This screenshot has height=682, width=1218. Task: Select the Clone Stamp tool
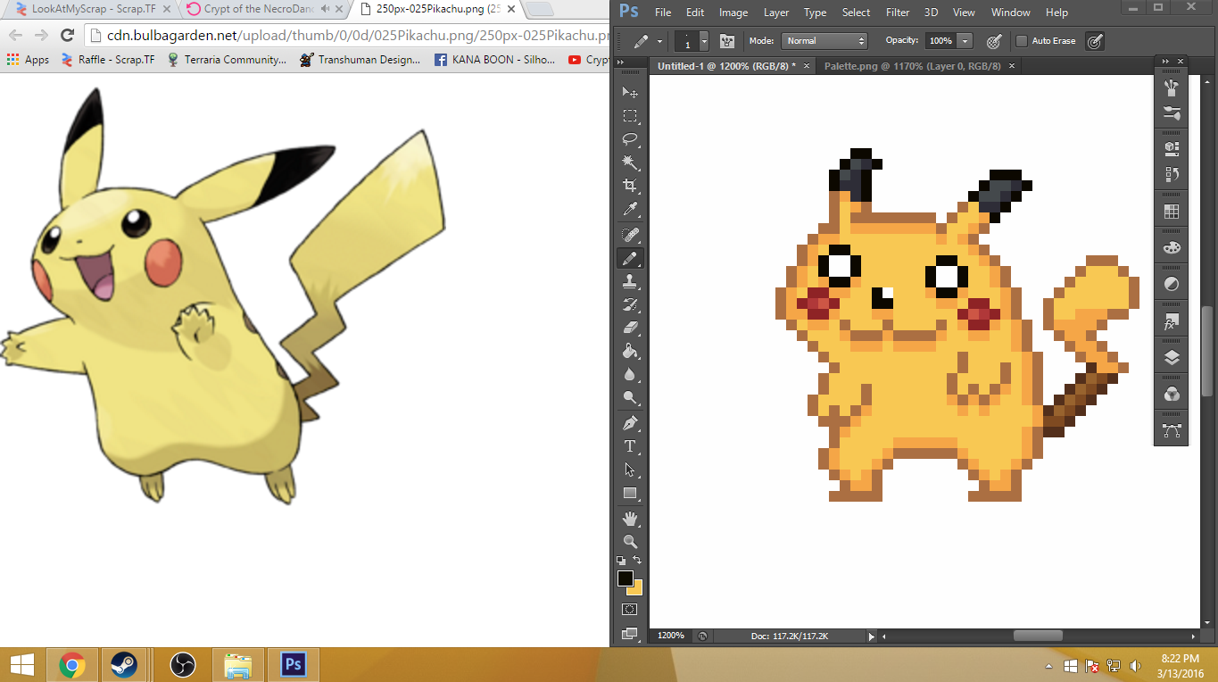click(630, 281)
